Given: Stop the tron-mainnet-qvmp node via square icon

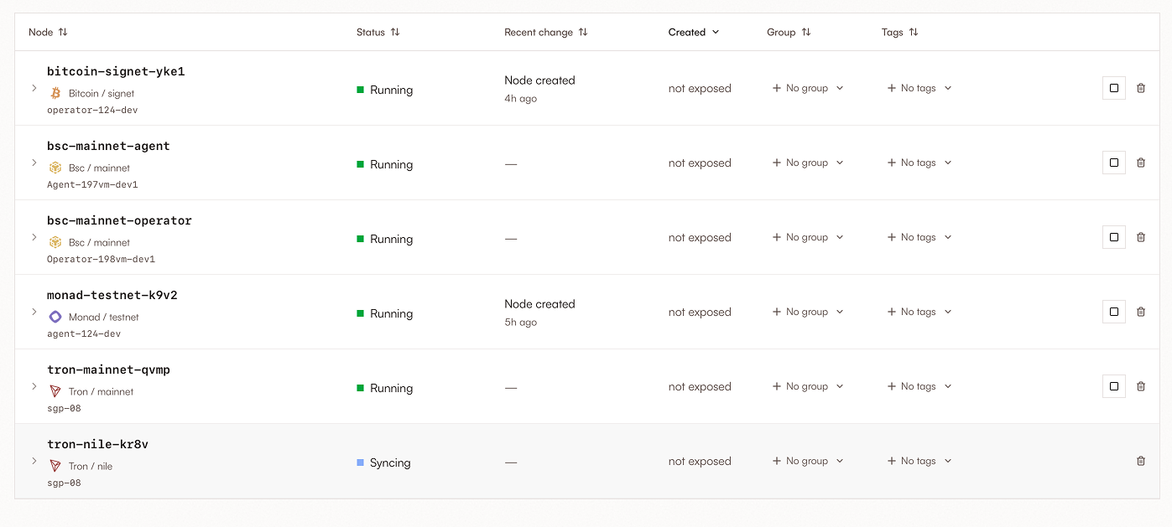Looking at the screenshot, I should pos(1114,386).
